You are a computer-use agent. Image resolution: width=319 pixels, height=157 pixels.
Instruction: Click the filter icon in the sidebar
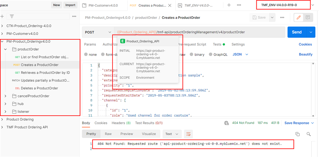tap(11, 16)
